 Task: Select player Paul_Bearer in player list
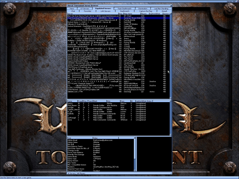(118, 106)
